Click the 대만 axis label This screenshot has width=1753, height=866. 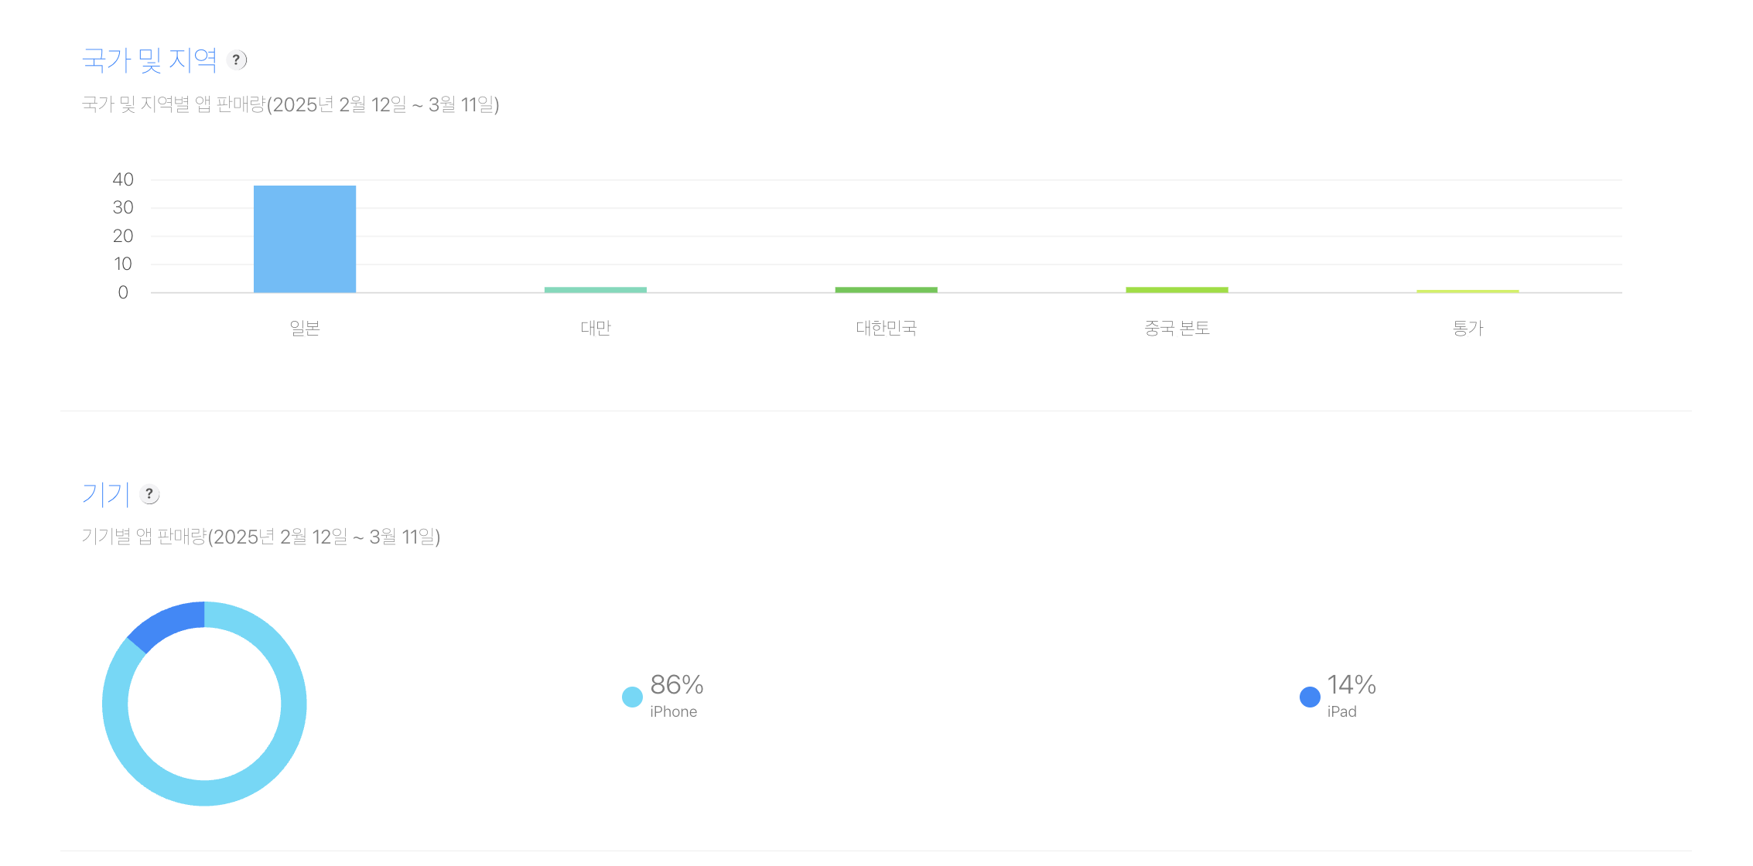click(596, 328)
